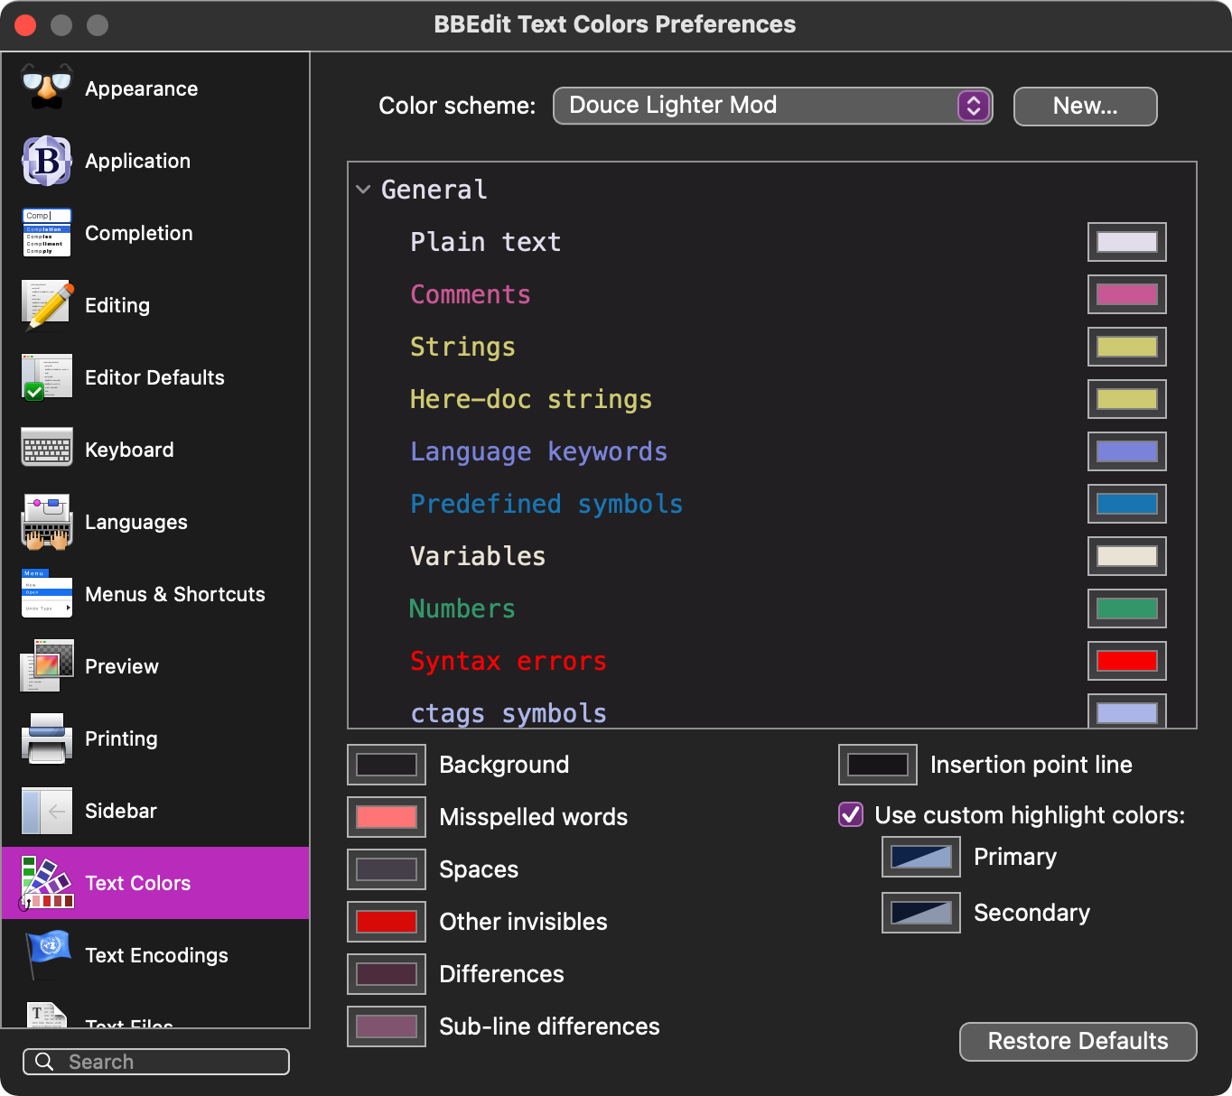This screenshot has height=1096, width=1232.
Task: Click the Completion pane icon
Action: [x=47, y=233]
